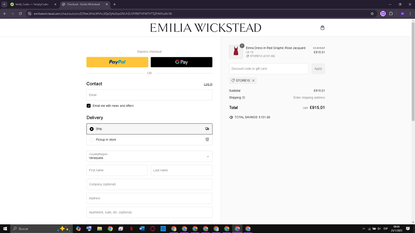Open the Chrome profile avatar M
The height and width of the screenshot is (233, 415).
[x=402, y=14]
